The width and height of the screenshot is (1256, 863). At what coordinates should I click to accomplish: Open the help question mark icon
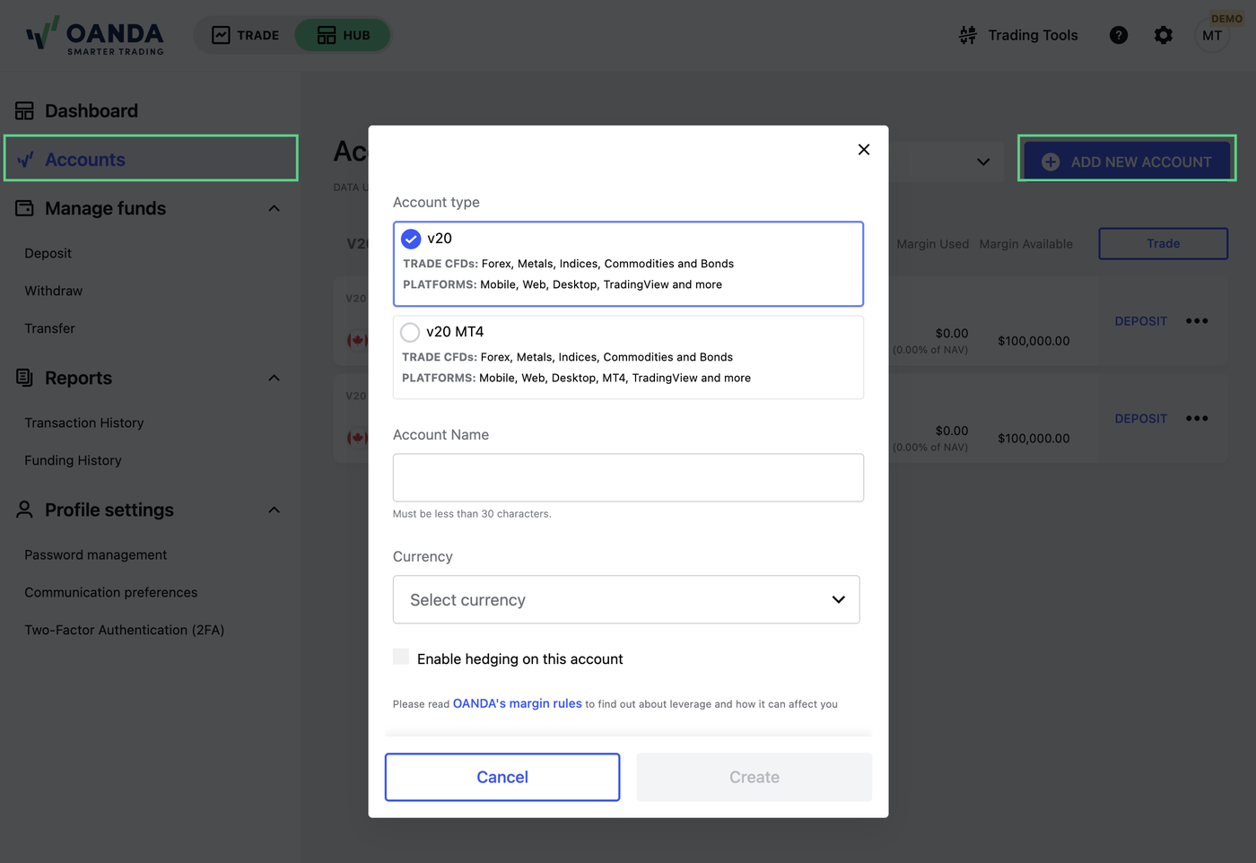coord(1119,35)
